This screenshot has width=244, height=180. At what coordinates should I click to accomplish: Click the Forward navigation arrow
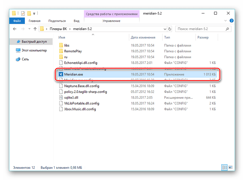pyautogui.click(x=23, y=29)
